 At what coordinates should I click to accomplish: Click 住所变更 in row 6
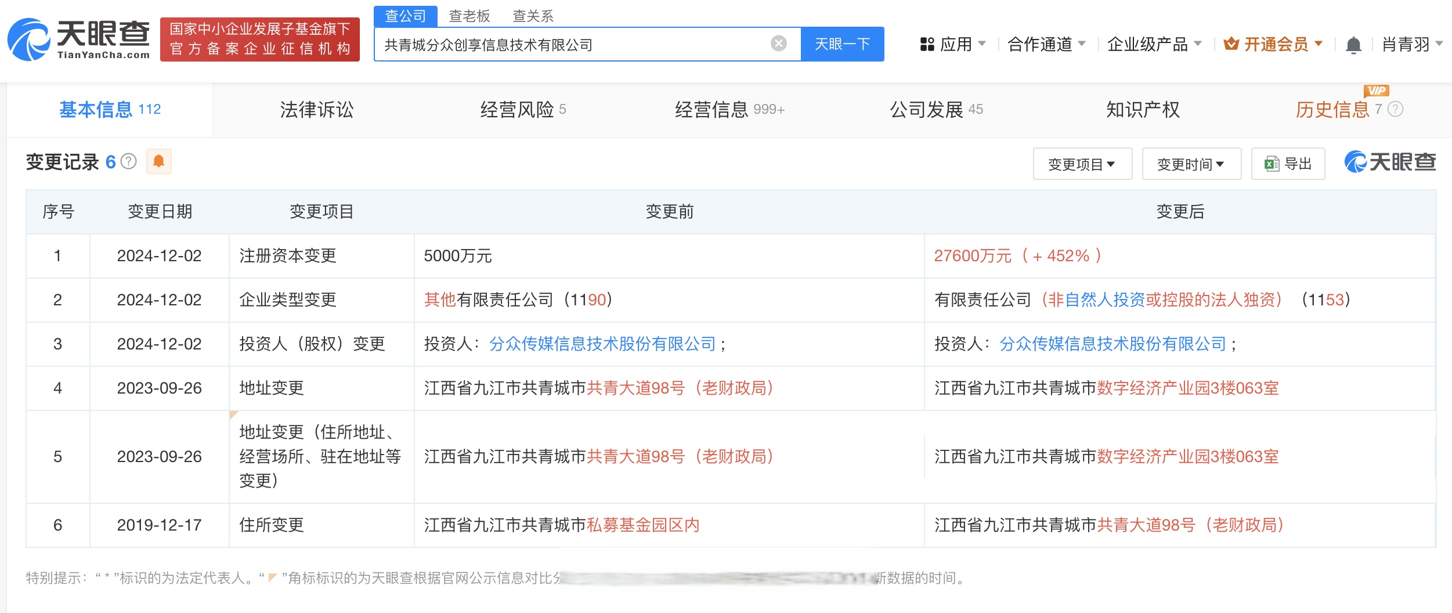pos(272,525)
